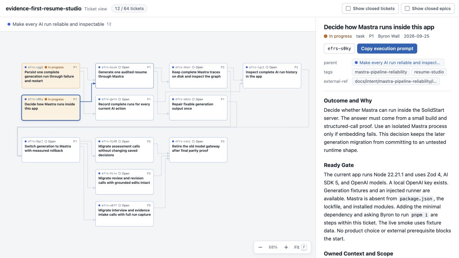Viewport: 459px width, 258px height.
Task: Click the date 2026-09-25
Action: (x=417, y=36)
